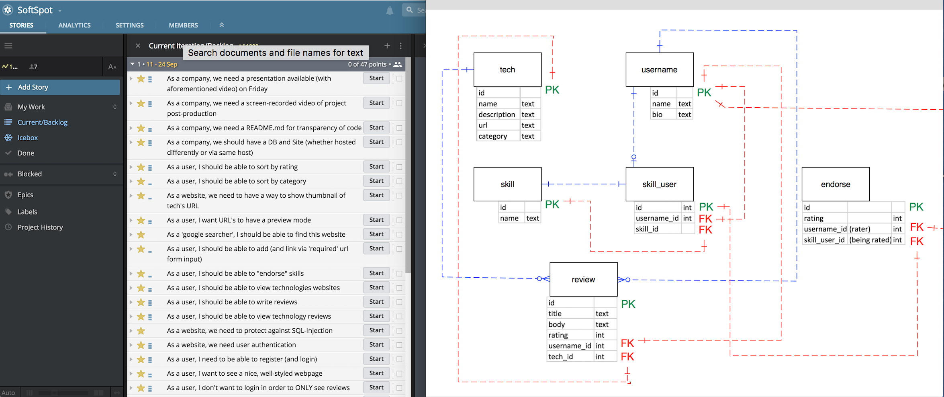This screenshot has height=397, width=944.
Task: Click estimate bars of user authentication story
Action: tap(150, 346)
